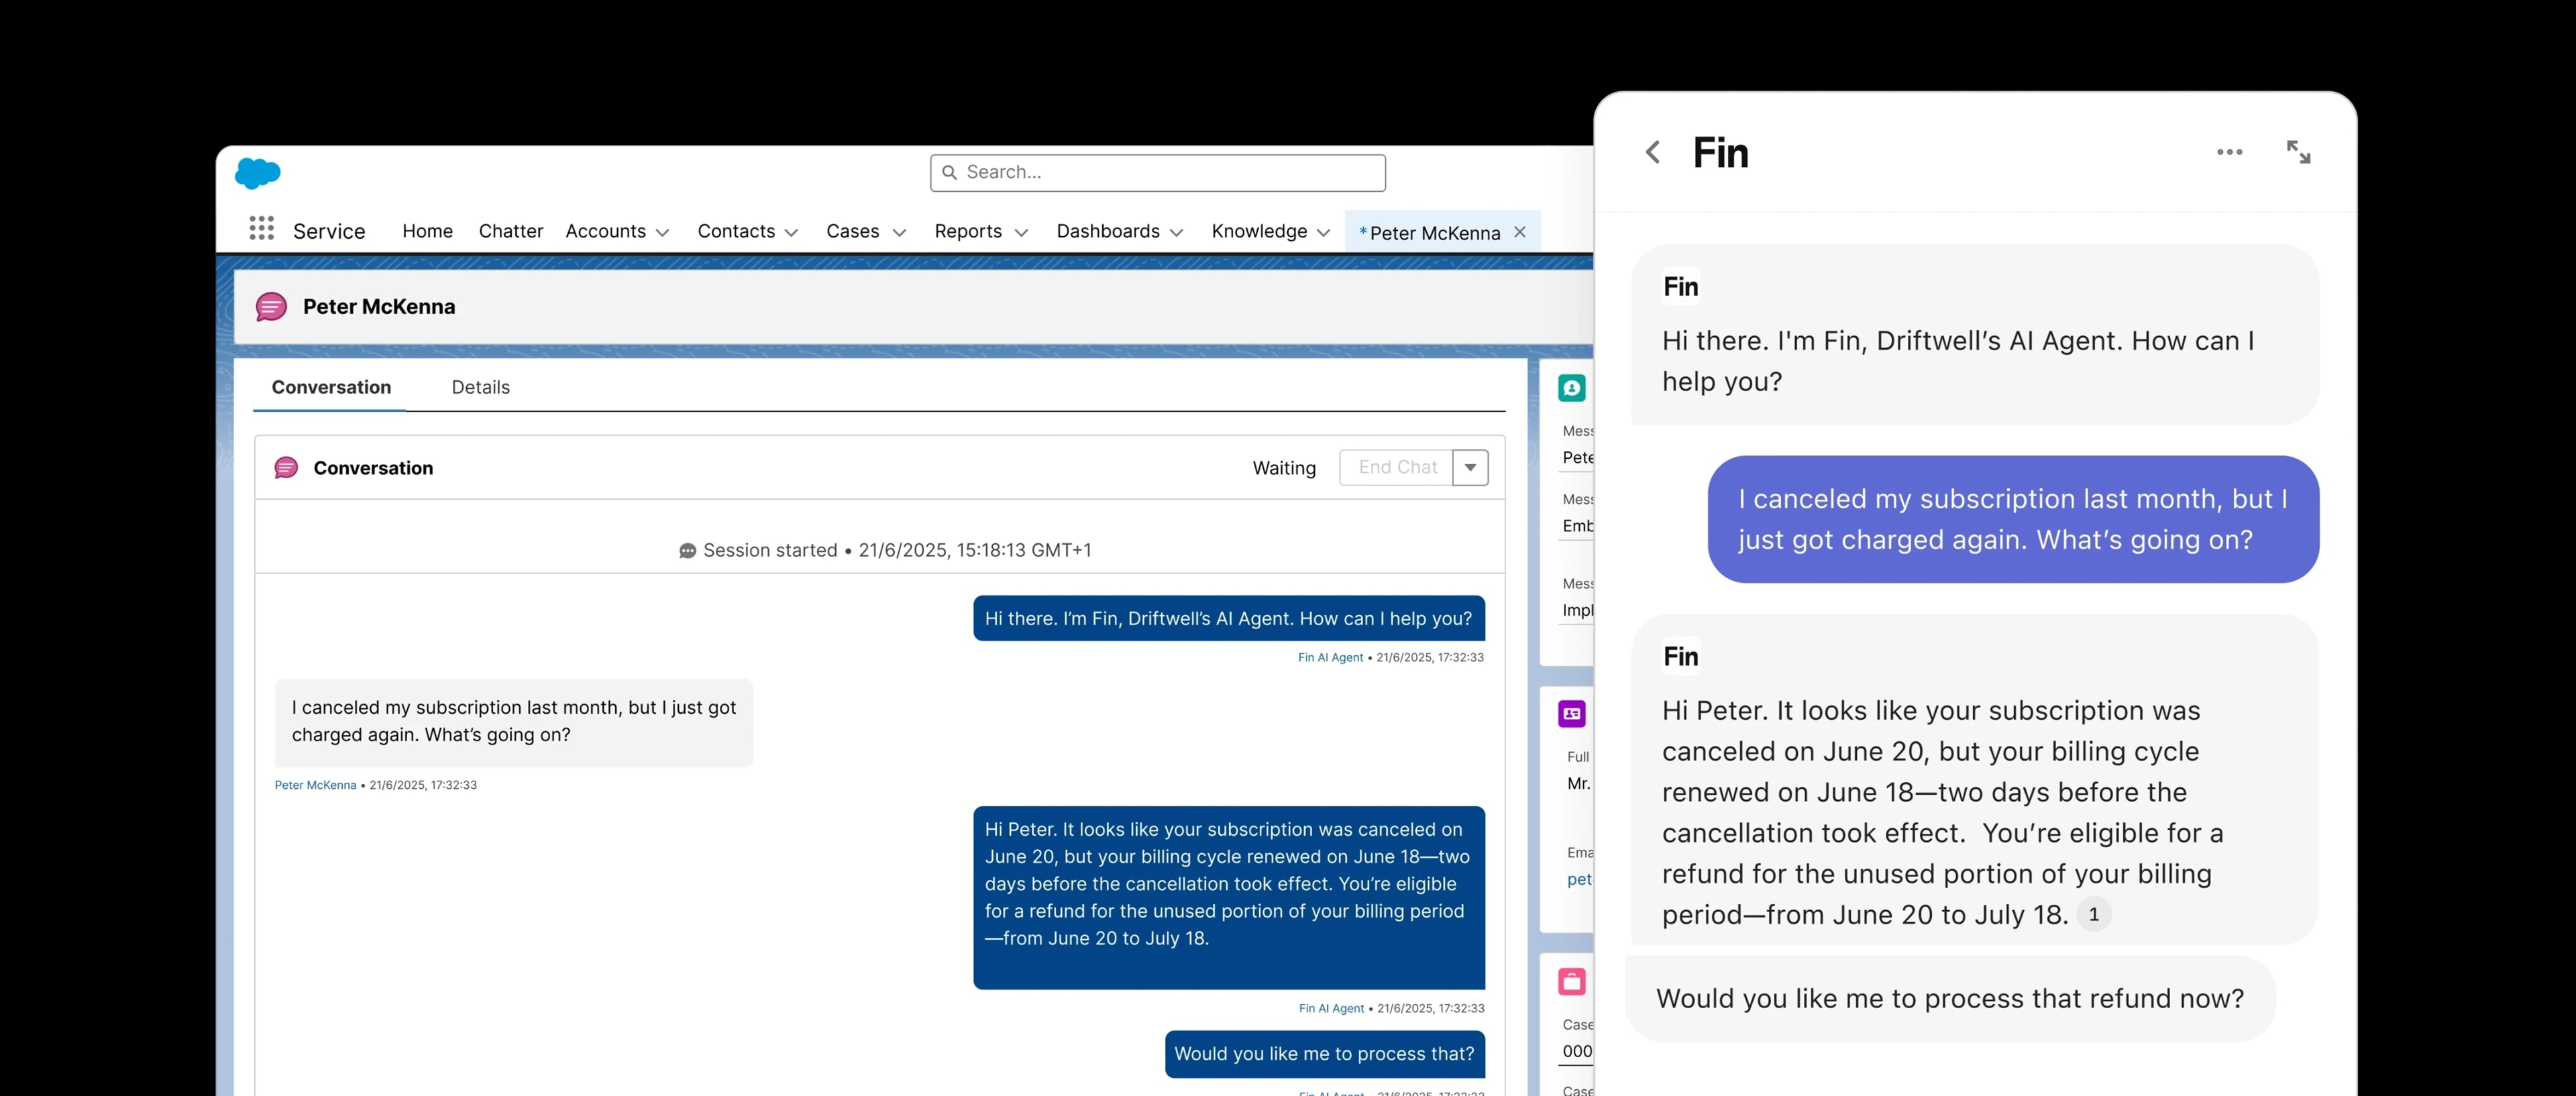Open the Accounts nav item
Image resolution: width=2576 pixels, height=1096 pixels.
pos(605,231)
